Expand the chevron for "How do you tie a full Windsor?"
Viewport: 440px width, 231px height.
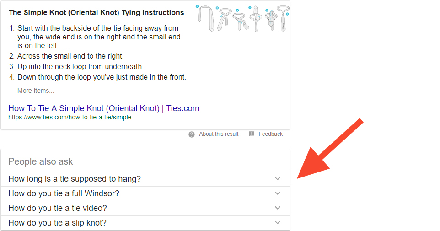coord(278,193)
